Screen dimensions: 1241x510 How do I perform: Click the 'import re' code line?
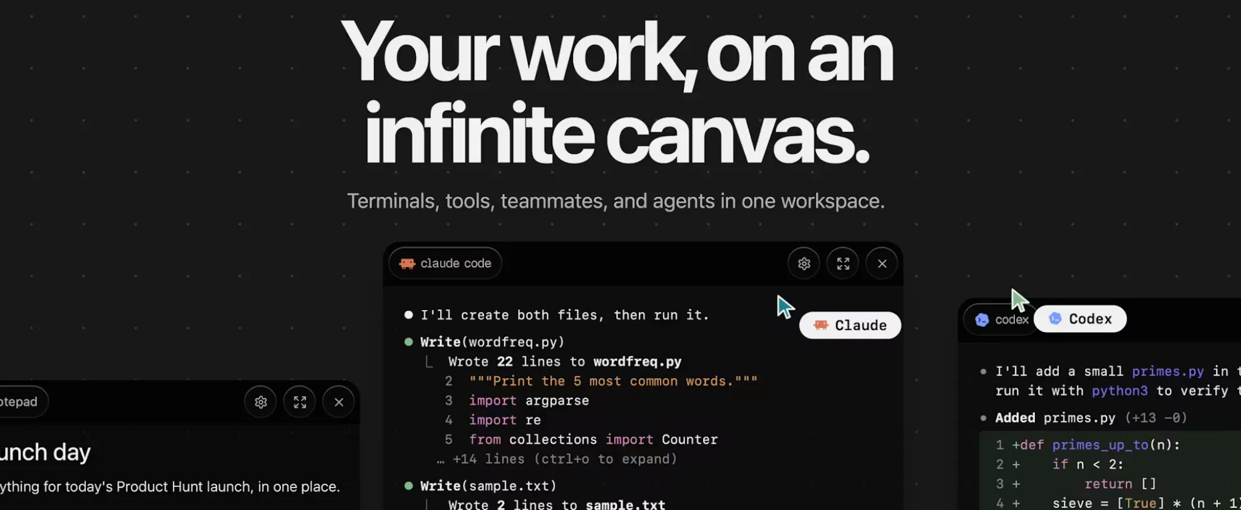505,420
